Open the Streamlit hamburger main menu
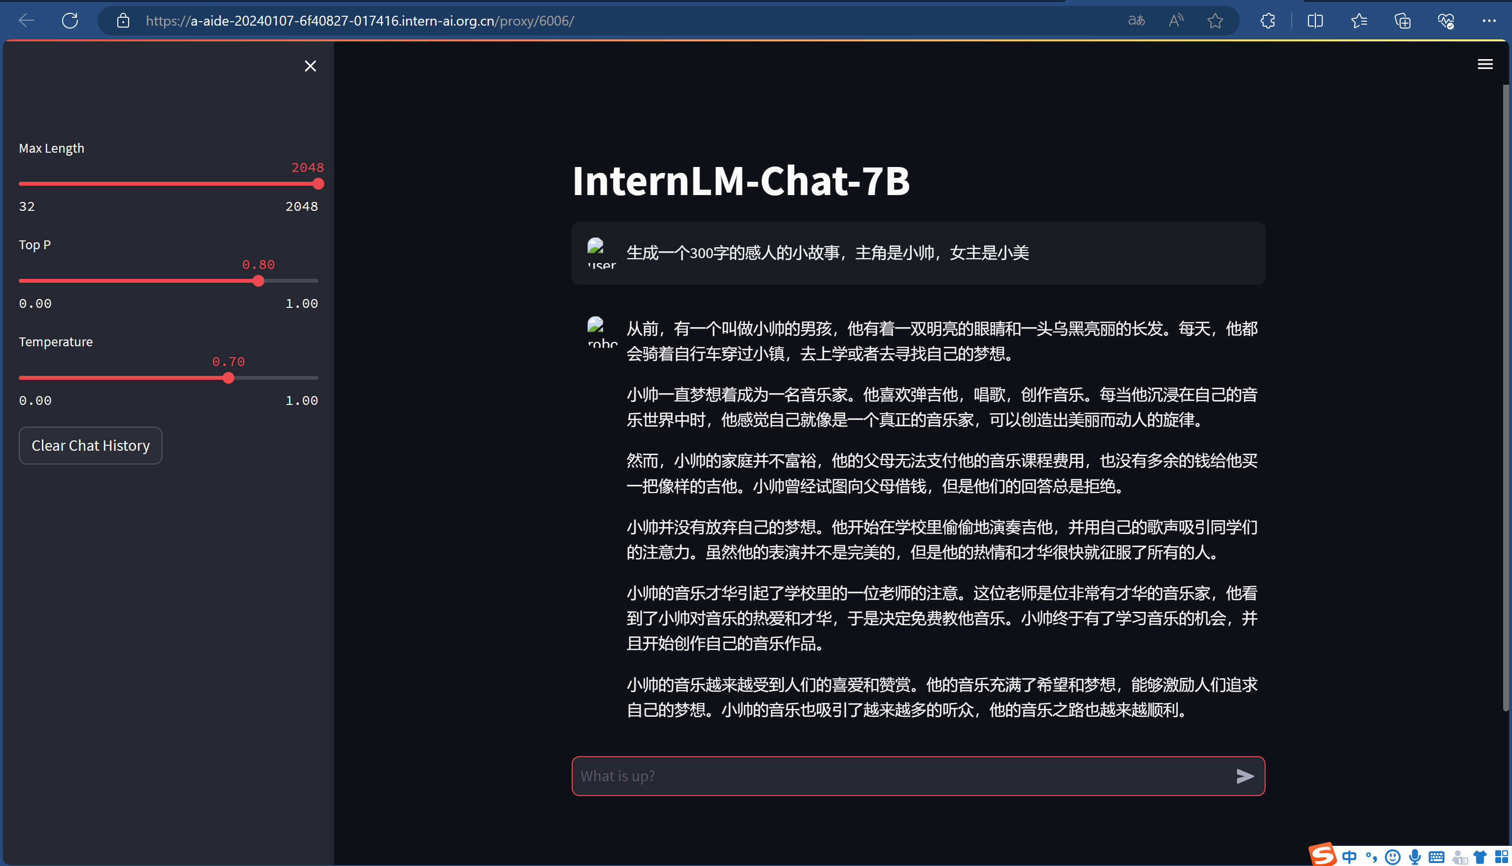 click(x=1484, y=64)
